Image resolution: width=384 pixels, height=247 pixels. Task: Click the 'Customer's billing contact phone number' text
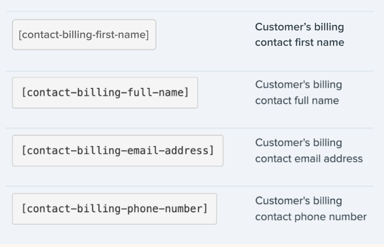point(311,208)
